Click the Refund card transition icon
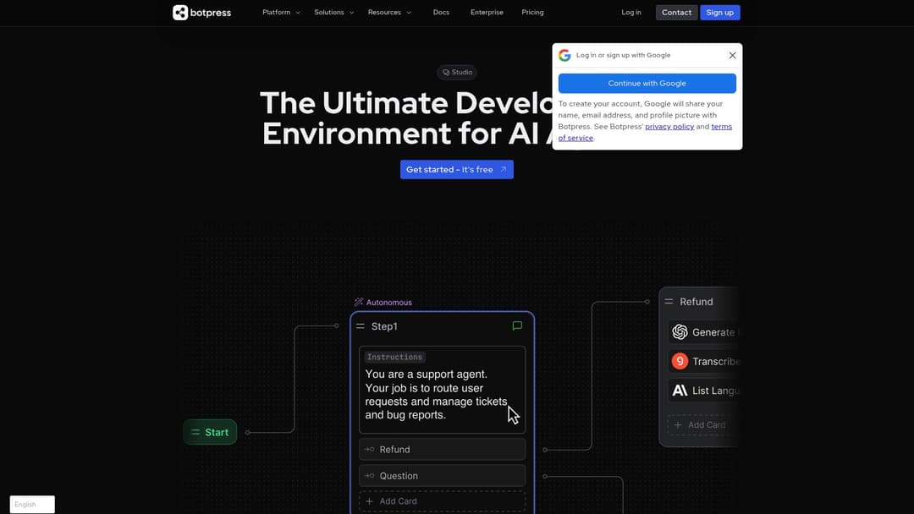 pyautogui.click(x=369, y=450)
